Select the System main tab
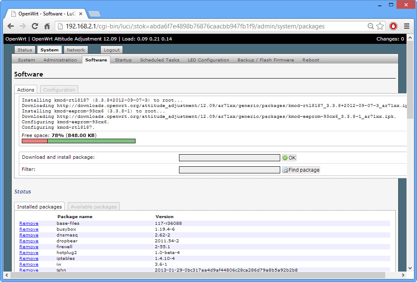Screen dimensions: 417x282 point(49,50)
